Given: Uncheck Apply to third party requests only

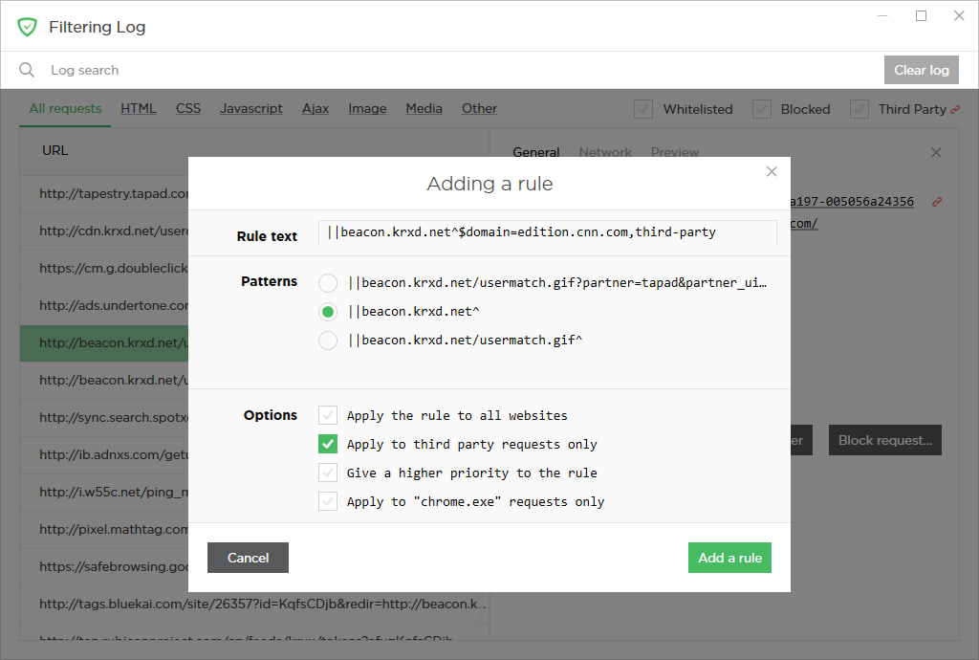Looking at the screenshot, I should click(x=328, y=445).
